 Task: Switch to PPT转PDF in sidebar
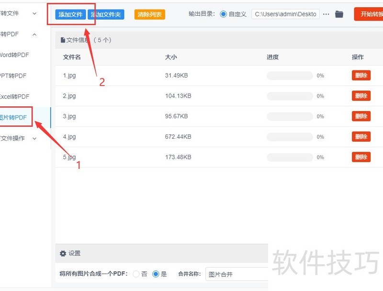13,76
